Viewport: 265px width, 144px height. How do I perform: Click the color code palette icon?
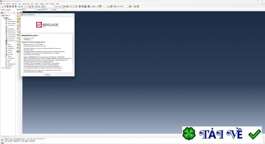point(115,6)
